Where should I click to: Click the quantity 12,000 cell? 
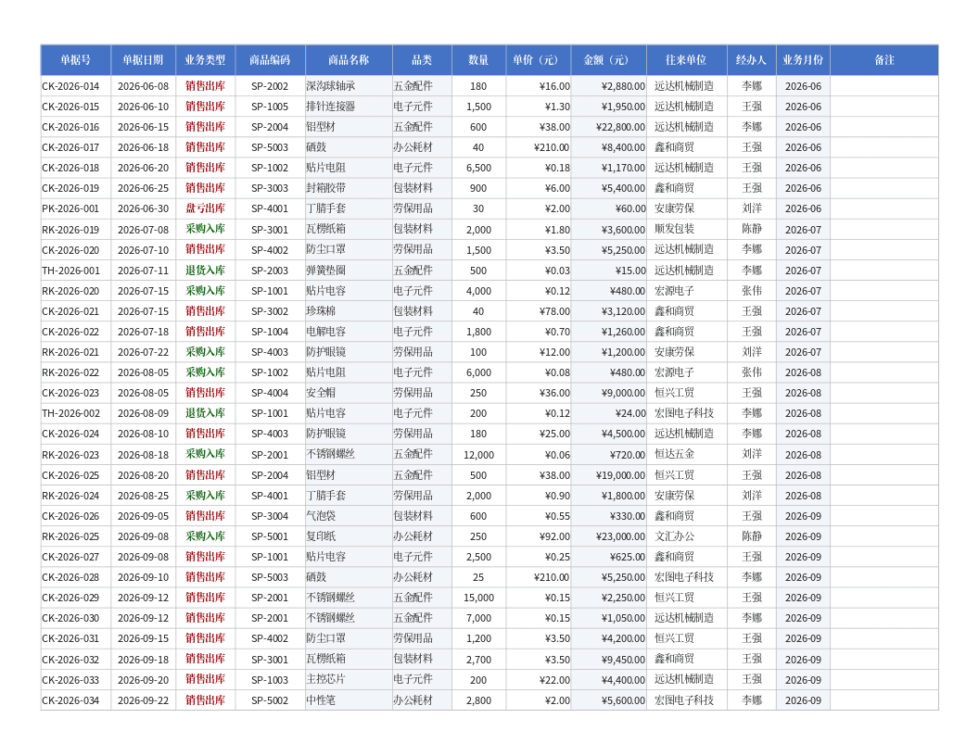pos(479,455)
